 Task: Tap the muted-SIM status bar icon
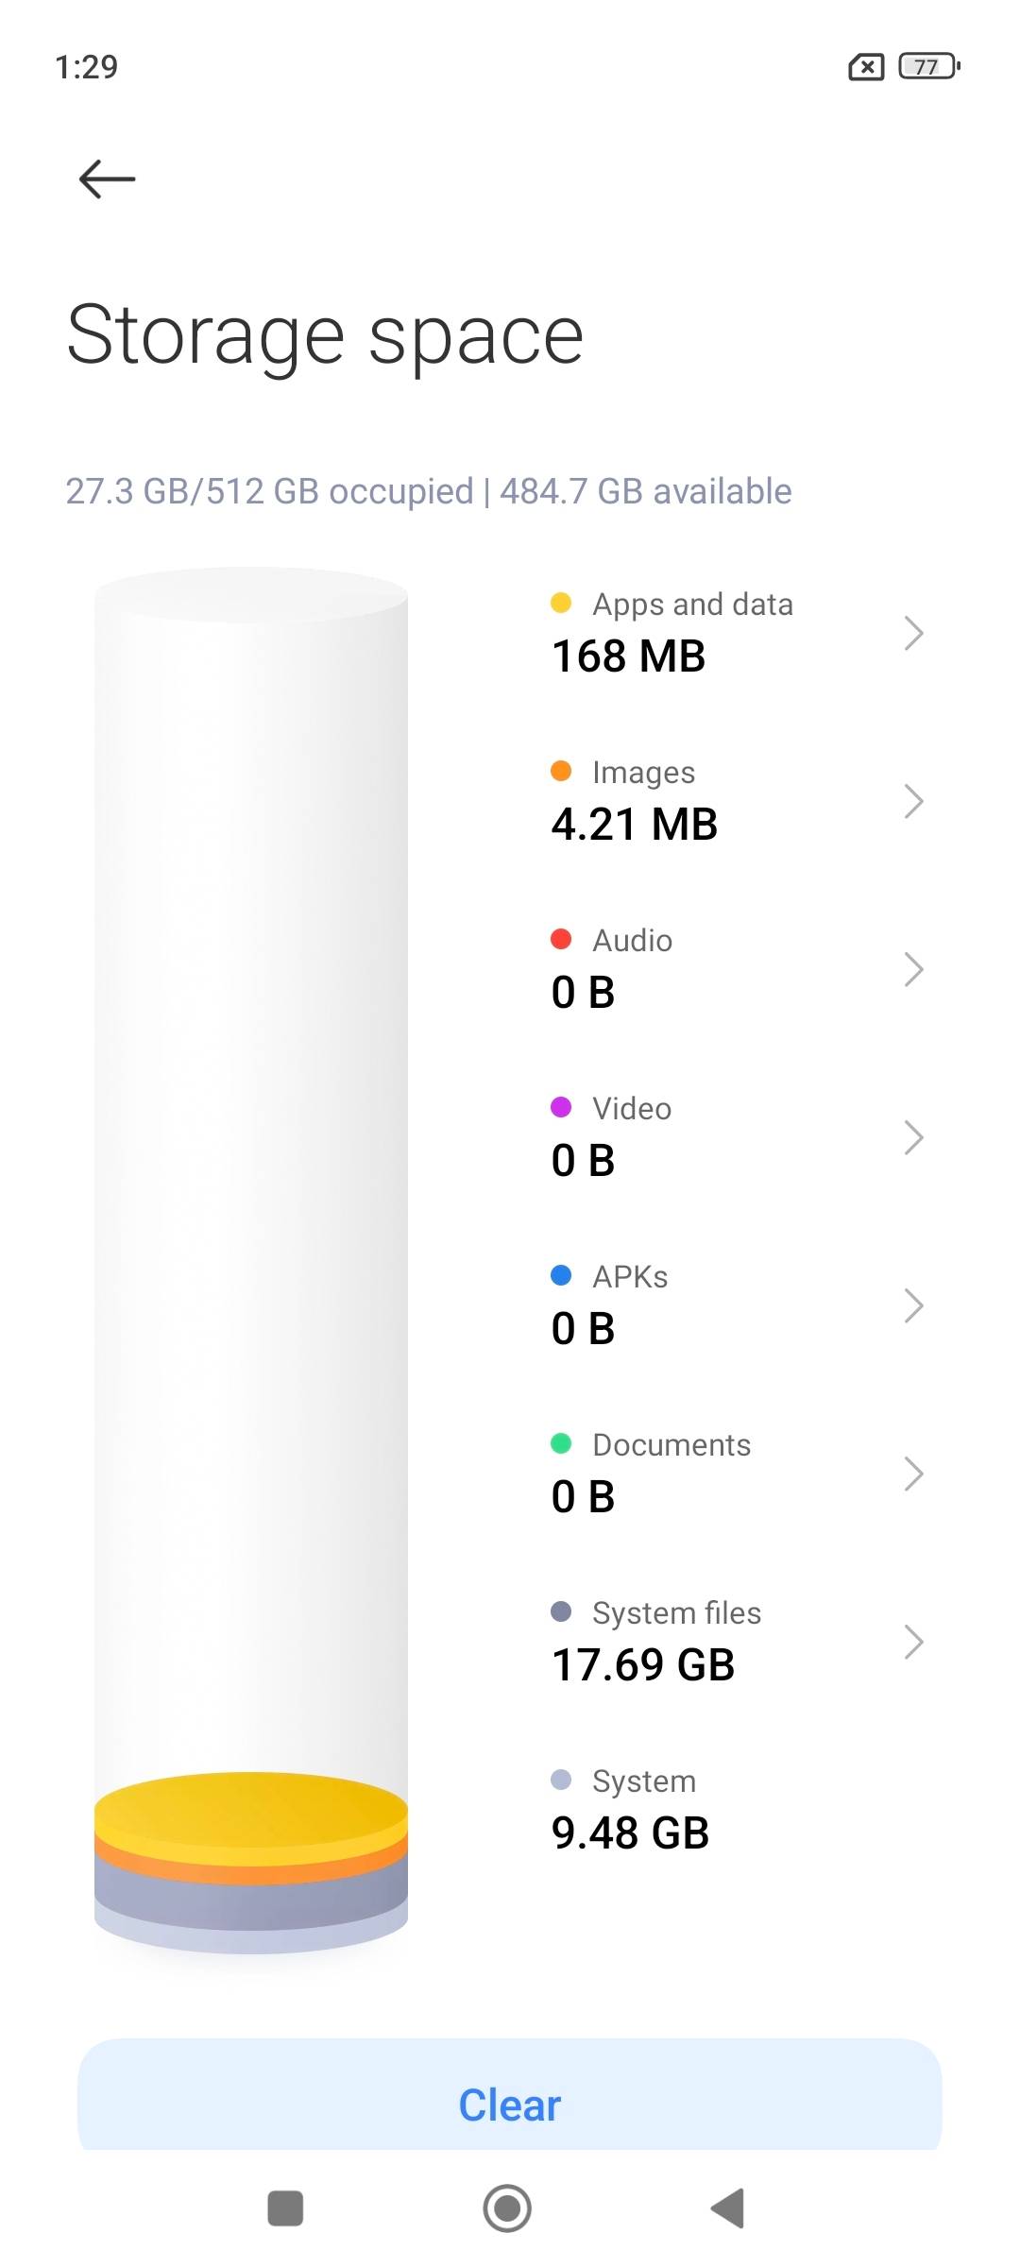866,67
